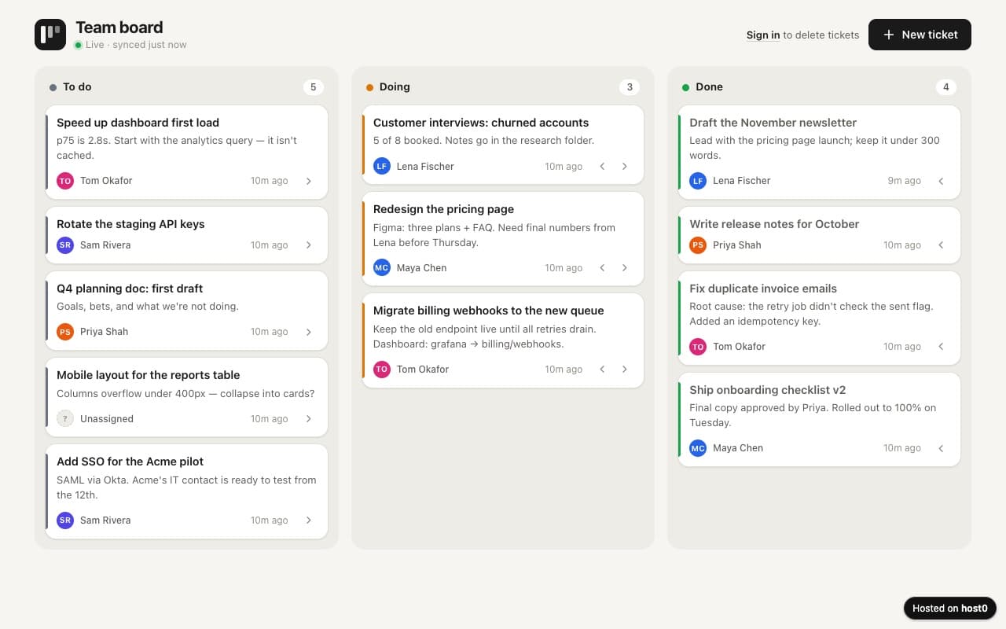The image size is (1006, 629).
Task: Click the Doing column header
Action: click(395, 87)
